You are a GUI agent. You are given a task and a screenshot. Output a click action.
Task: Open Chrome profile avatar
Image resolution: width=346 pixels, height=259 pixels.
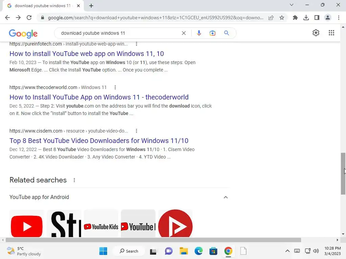[328, 18]
